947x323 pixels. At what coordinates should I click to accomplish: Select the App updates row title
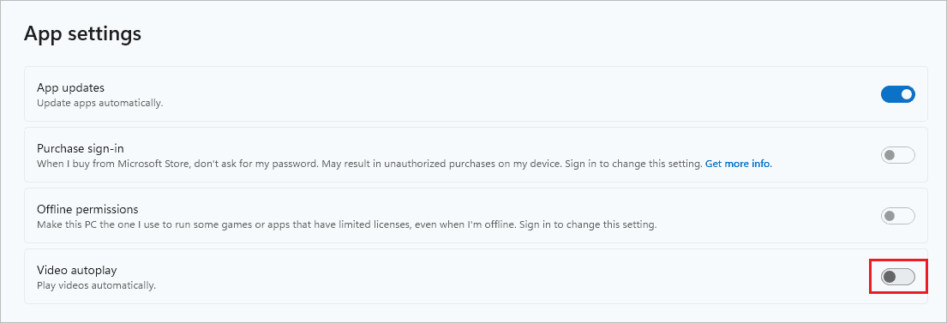tap(70, 88)
